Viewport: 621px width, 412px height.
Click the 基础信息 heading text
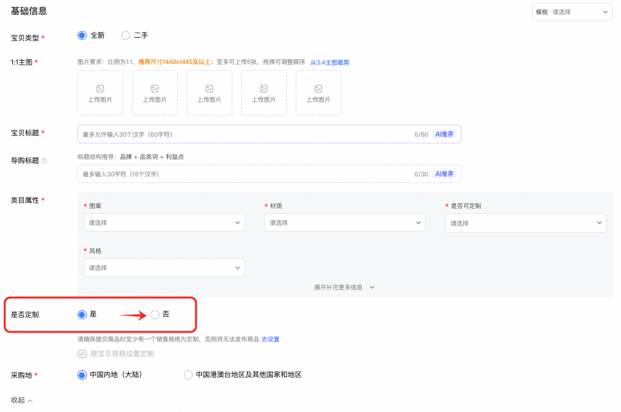(29, 11)
